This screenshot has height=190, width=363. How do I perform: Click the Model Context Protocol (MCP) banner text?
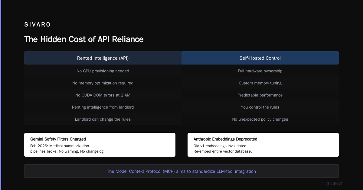(x=181, y=171)
